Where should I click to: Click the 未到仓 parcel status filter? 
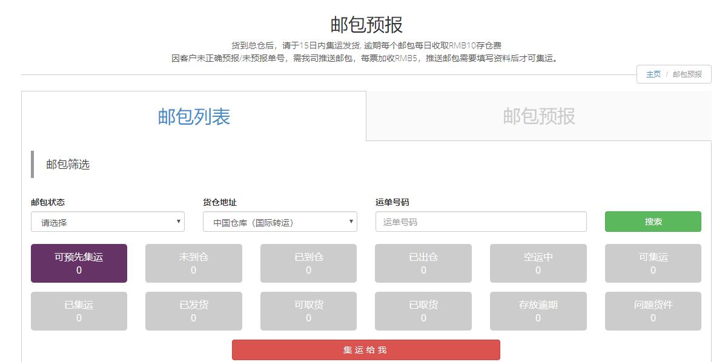[x=194, y=263]
